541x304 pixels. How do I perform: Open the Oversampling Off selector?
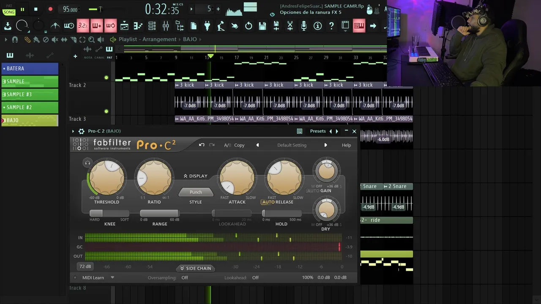click(x=185, y=277)
